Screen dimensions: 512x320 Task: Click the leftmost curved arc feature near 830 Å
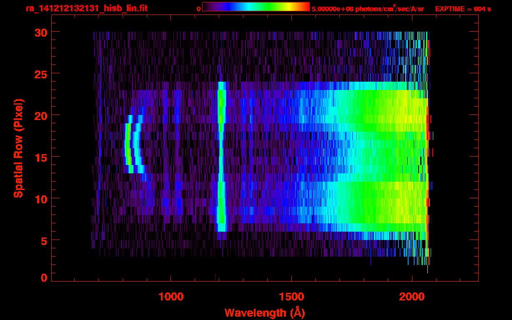[x=128, y=144]
